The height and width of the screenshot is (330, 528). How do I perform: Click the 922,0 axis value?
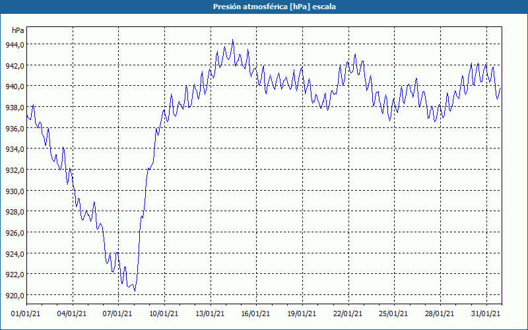(15, 275)
